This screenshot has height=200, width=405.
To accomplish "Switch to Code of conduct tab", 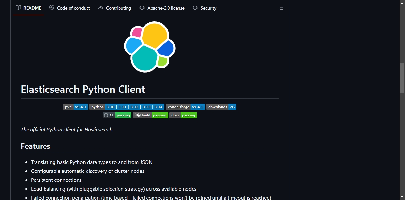I will [x=70, y=8].
